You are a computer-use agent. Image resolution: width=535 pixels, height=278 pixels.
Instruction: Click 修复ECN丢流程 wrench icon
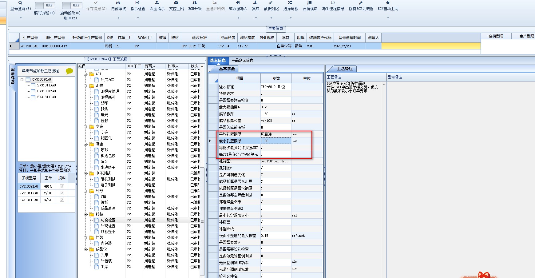click(x=361, y=3)
